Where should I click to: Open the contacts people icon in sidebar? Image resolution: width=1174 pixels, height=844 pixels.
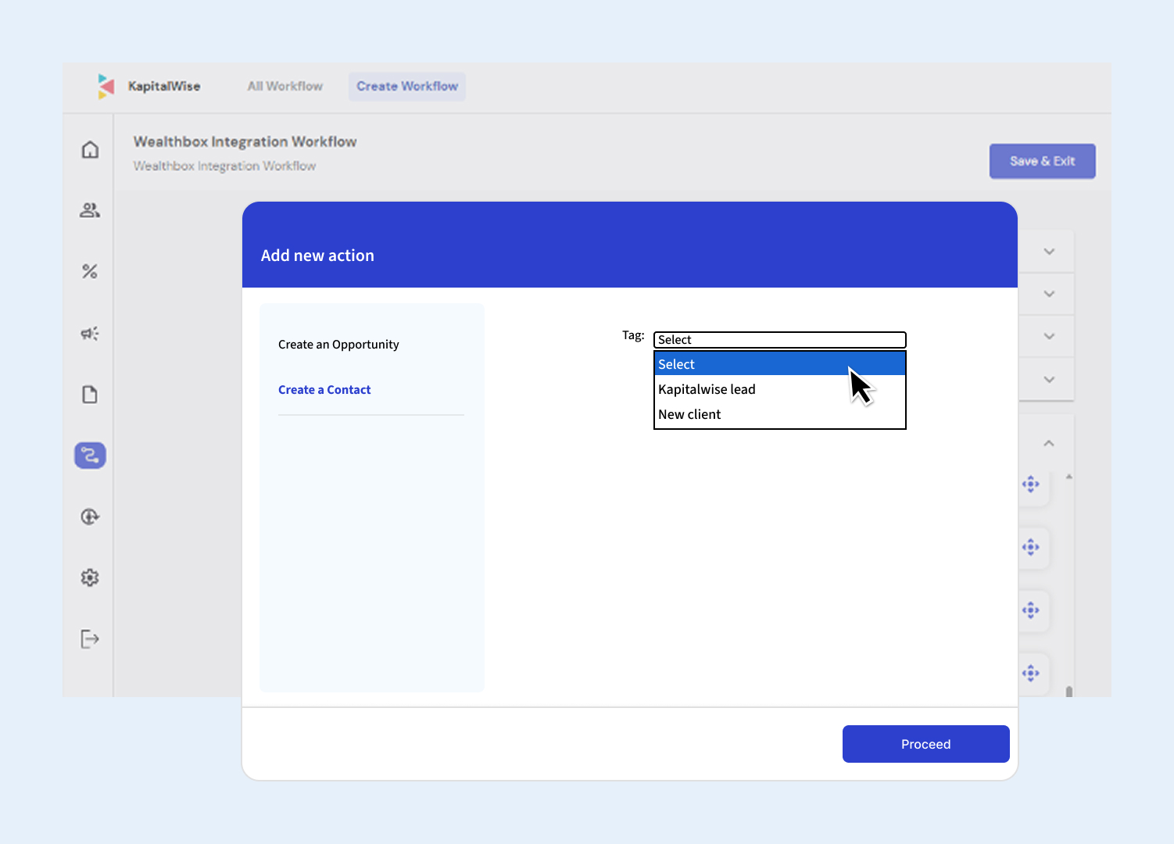point(90,210)
